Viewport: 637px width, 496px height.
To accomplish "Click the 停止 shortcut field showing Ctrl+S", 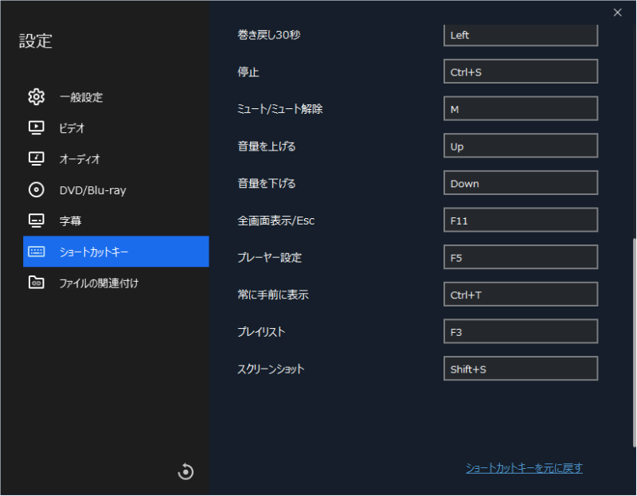I will pos(520,71).
